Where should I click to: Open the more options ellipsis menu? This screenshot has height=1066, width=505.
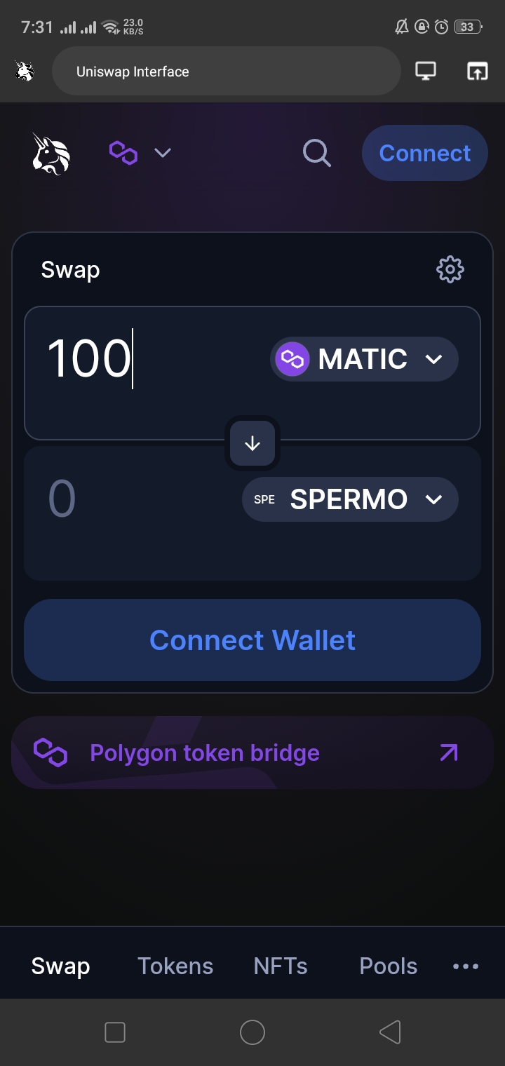pos(466,966)
